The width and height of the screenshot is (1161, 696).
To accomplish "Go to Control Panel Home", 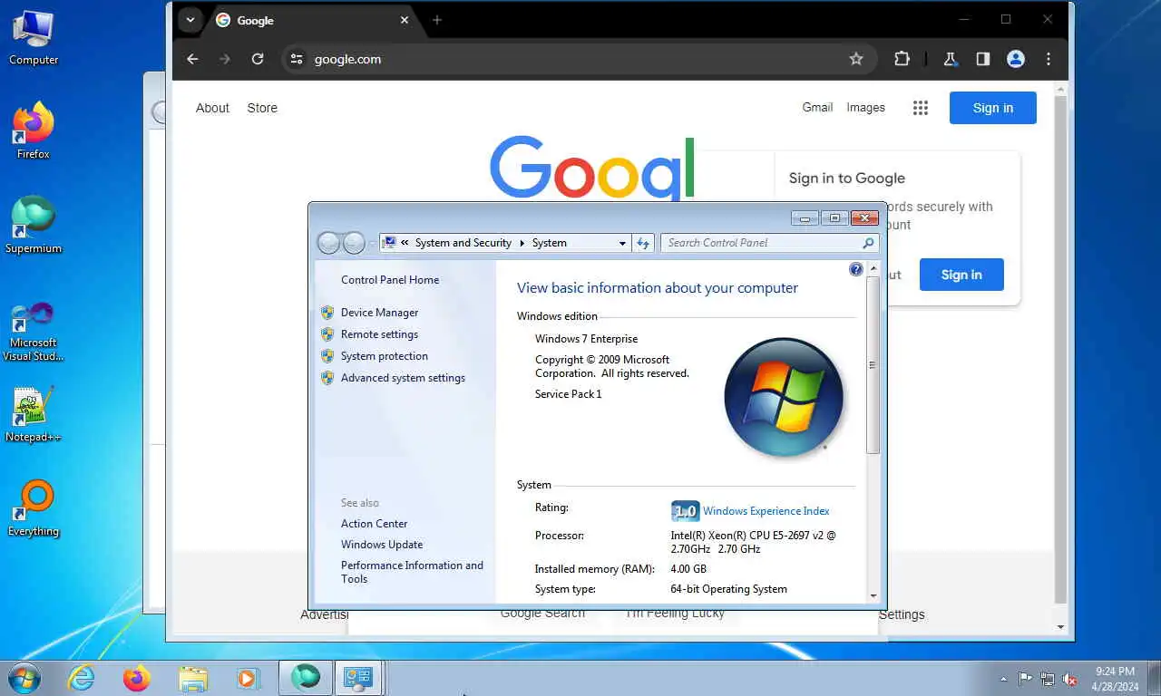I will click(x=390, y=280).
